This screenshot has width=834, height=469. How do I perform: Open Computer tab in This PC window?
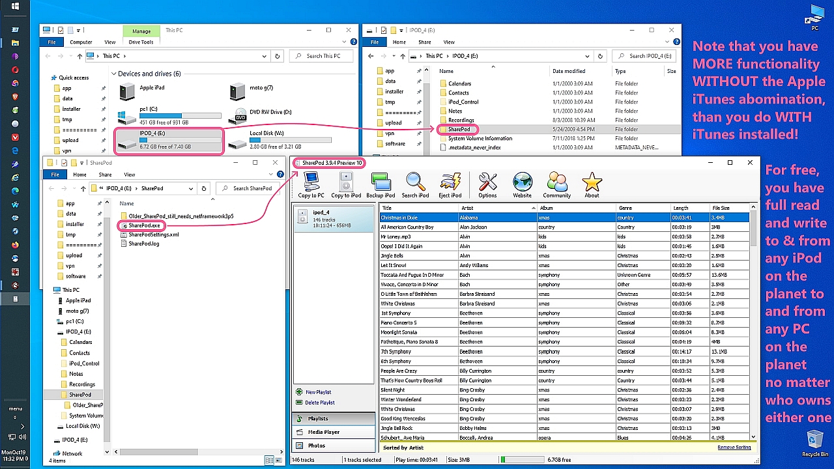click(x=81, y=42)
